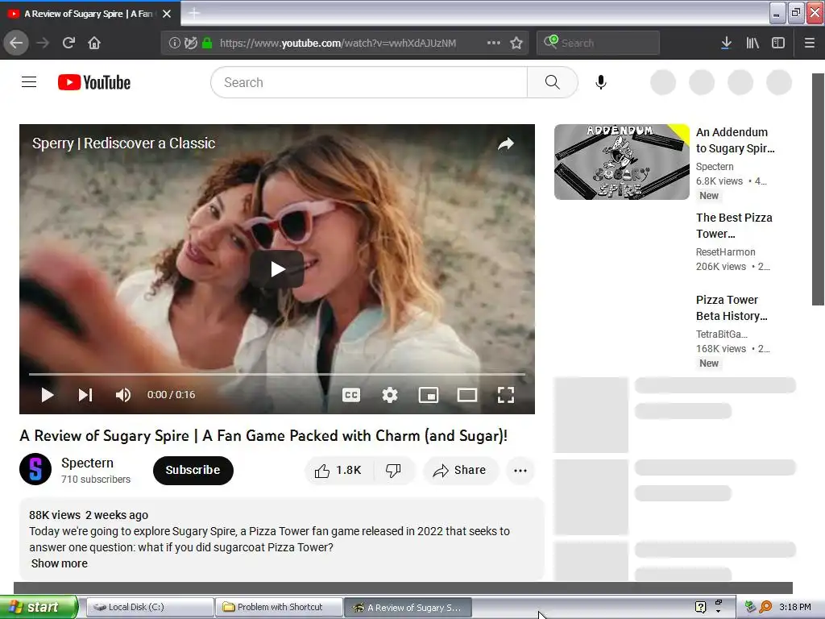
Task: Switch to Problem with Shortcut window
Action: 279,607
